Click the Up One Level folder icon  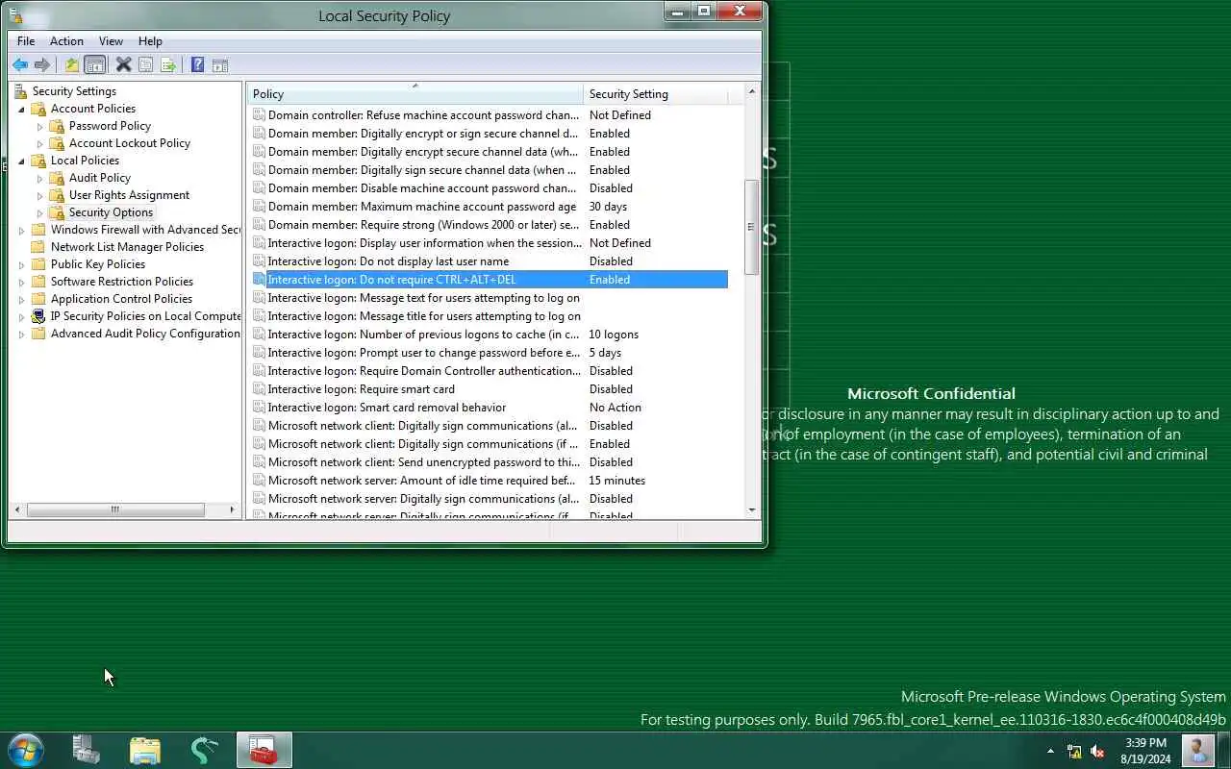point(72,65)
